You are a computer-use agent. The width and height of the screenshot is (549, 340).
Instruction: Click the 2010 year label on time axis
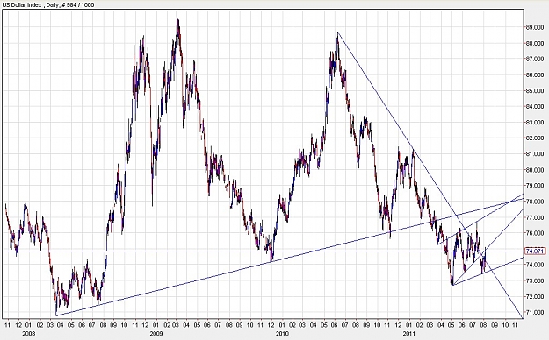pos(282,333)
